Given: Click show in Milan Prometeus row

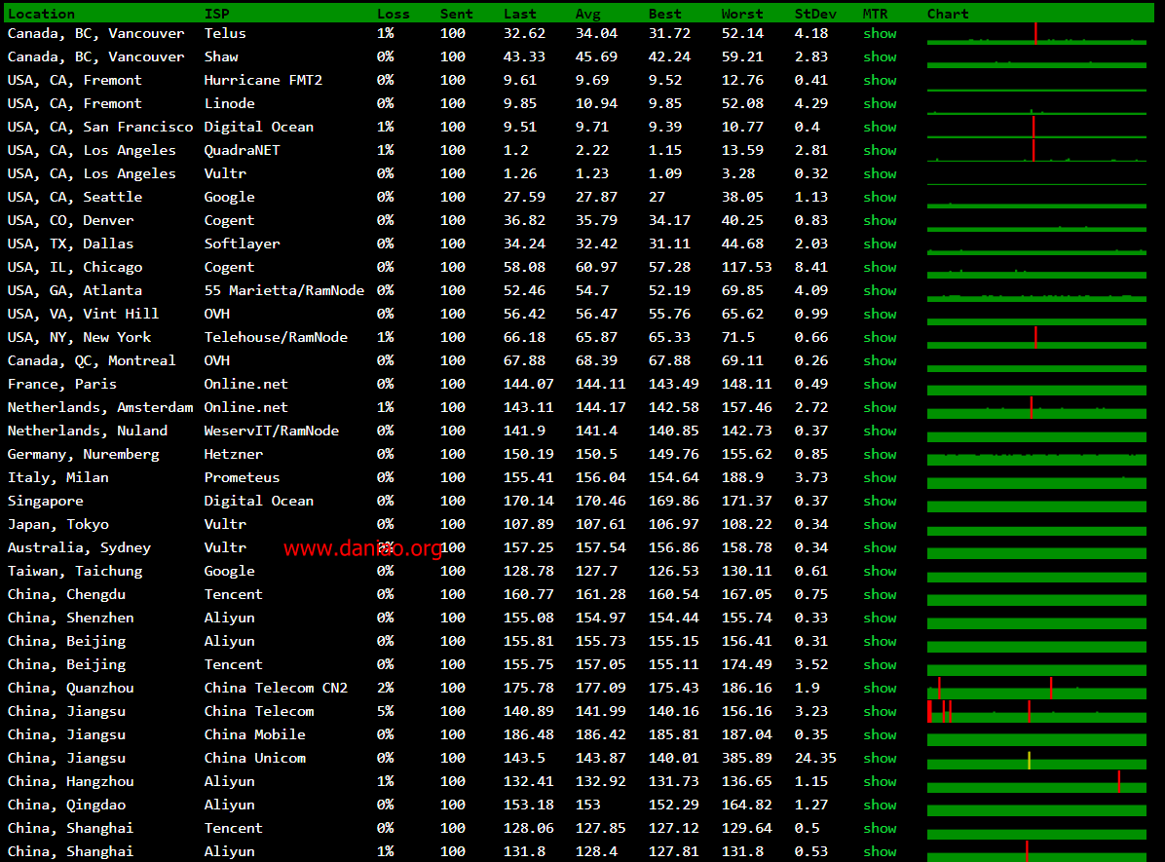Looking at the screenshot, I should point(880,478).
